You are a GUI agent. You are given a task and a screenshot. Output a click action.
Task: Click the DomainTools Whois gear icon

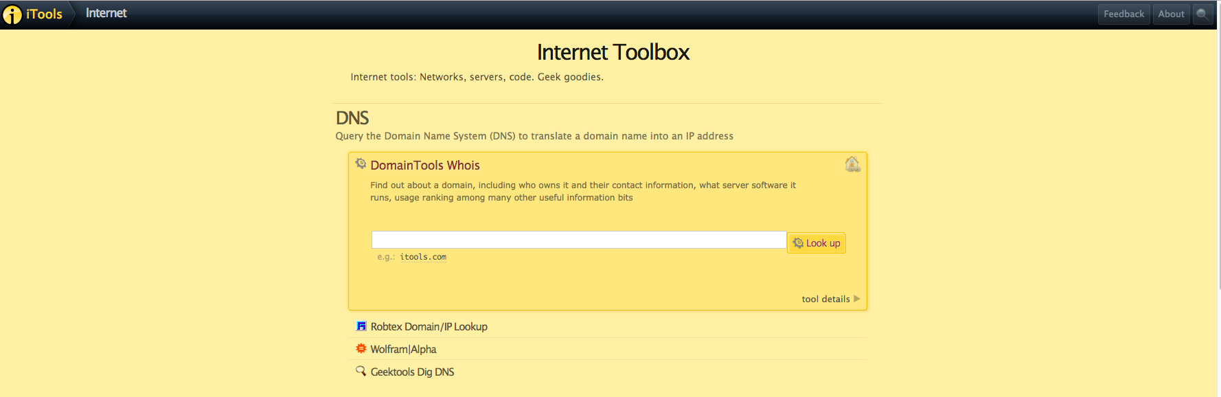tap(361, 163)
